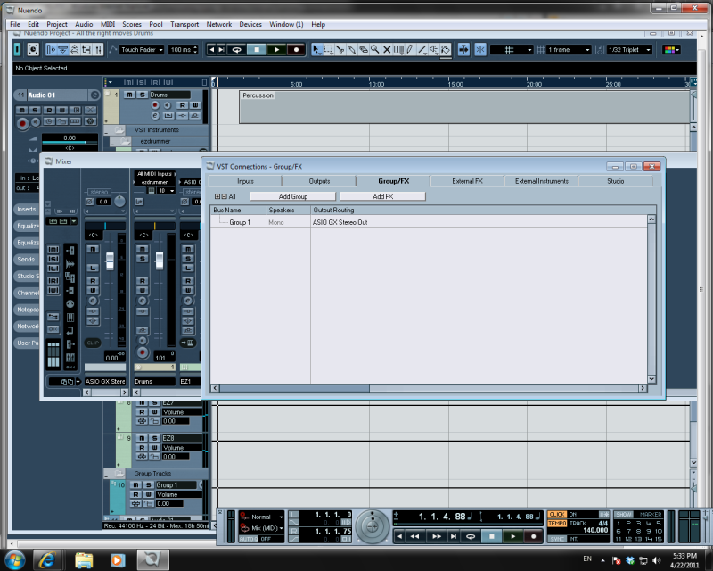Adjust the first Mixer channel volume fader
The image size is (713, 571).
(x=110, y=260)
